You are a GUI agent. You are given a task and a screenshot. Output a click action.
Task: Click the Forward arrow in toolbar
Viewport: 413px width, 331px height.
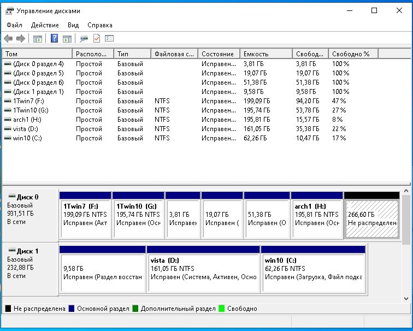point(21,38)
